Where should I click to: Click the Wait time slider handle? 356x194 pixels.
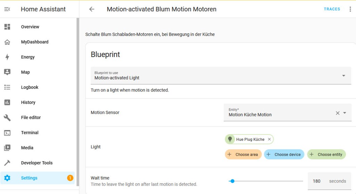coord(232,181)
